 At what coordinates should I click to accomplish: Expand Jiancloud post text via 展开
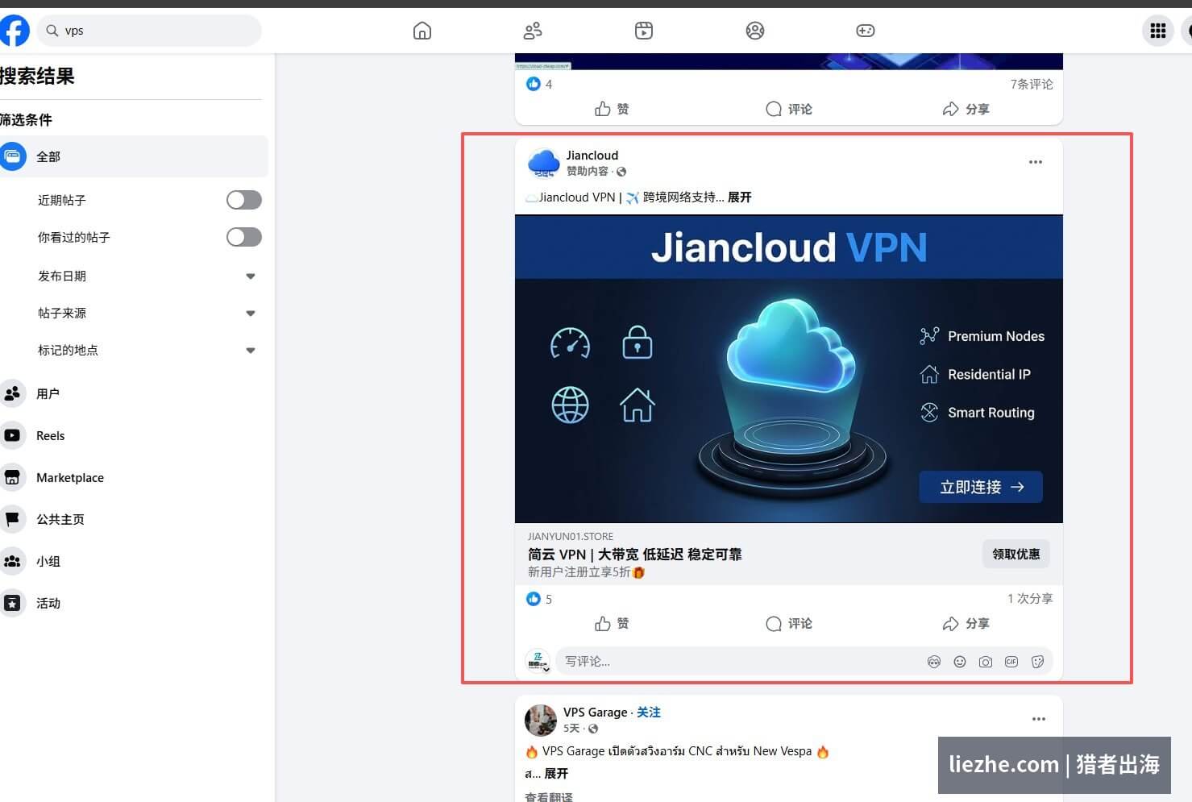click(739, 197)
